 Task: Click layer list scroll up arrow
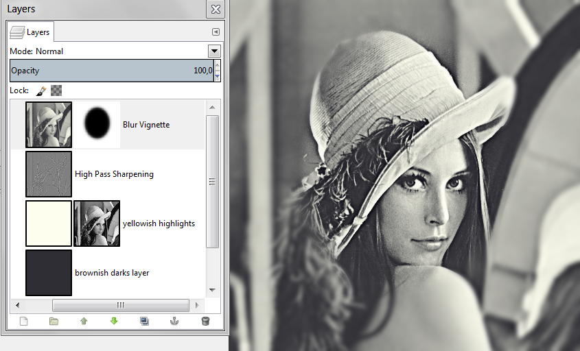coord(212,107)
